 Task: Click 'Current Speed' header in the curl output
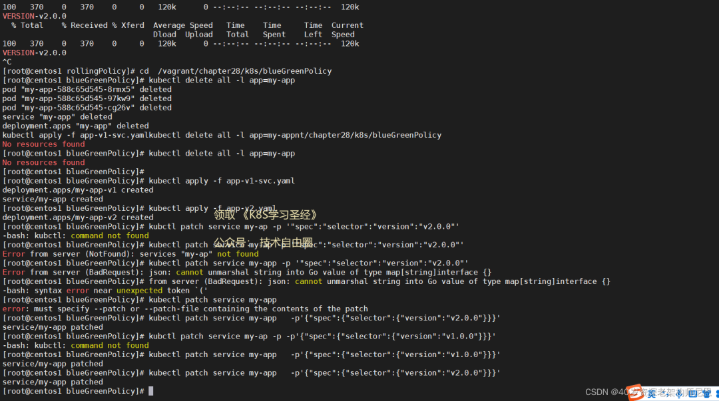[347, 30]
